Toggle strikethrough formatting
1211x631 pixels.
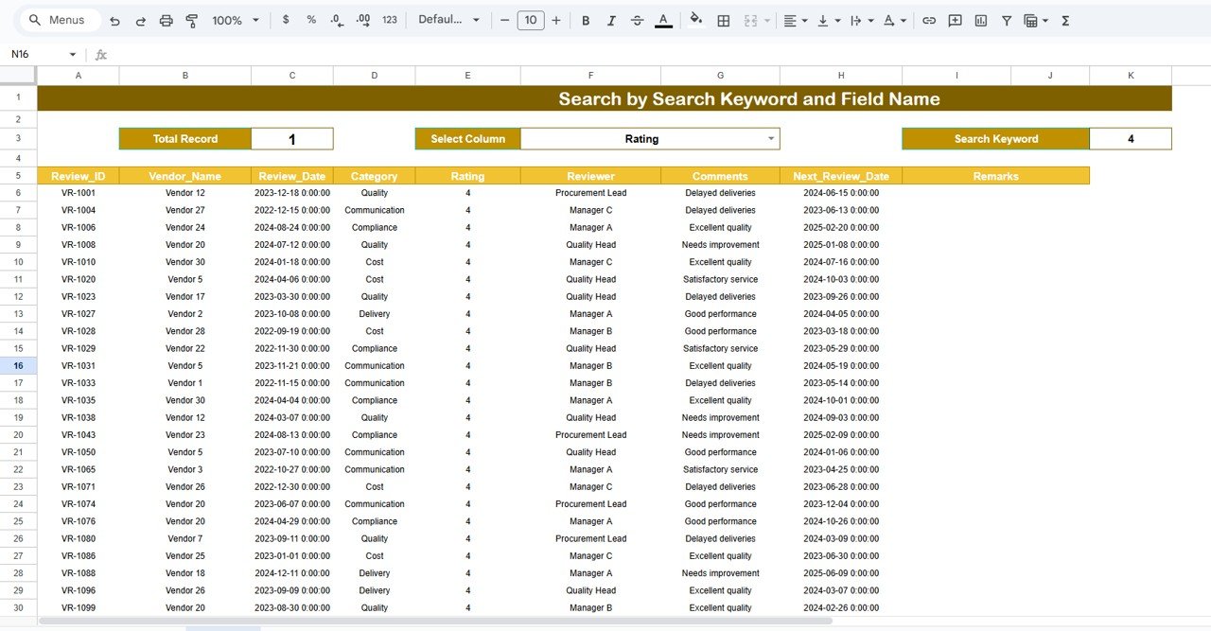point(635,19)
